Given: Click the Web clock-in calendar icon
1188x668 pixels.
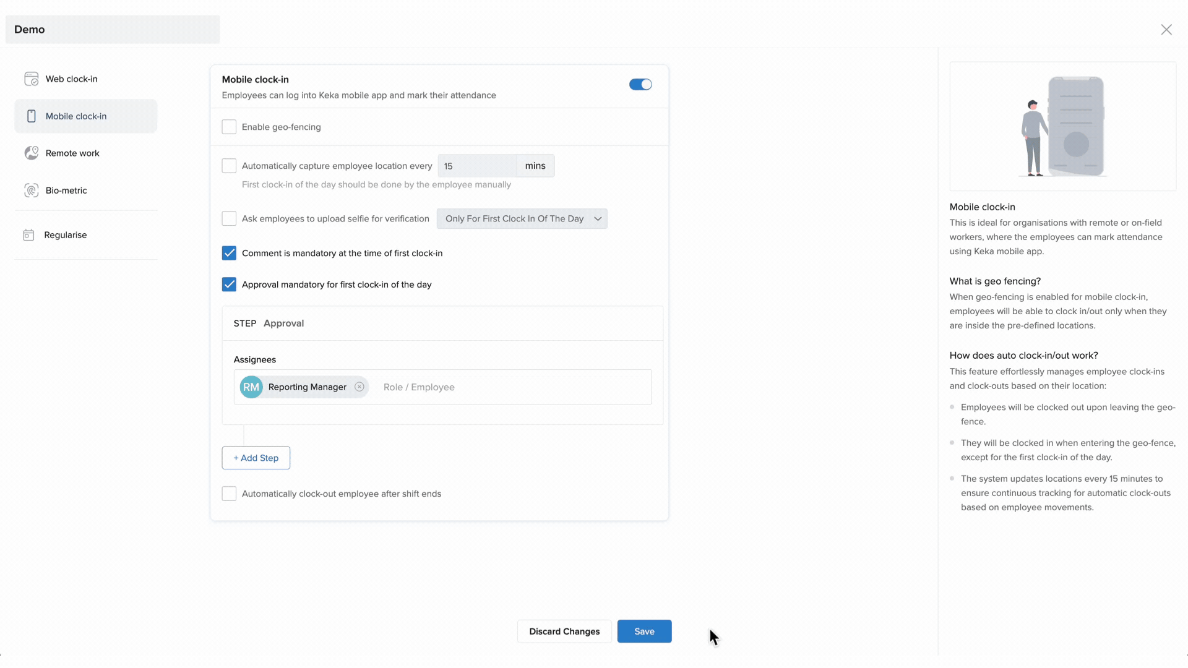Looking at the screenshot, I should coord(31,79).
